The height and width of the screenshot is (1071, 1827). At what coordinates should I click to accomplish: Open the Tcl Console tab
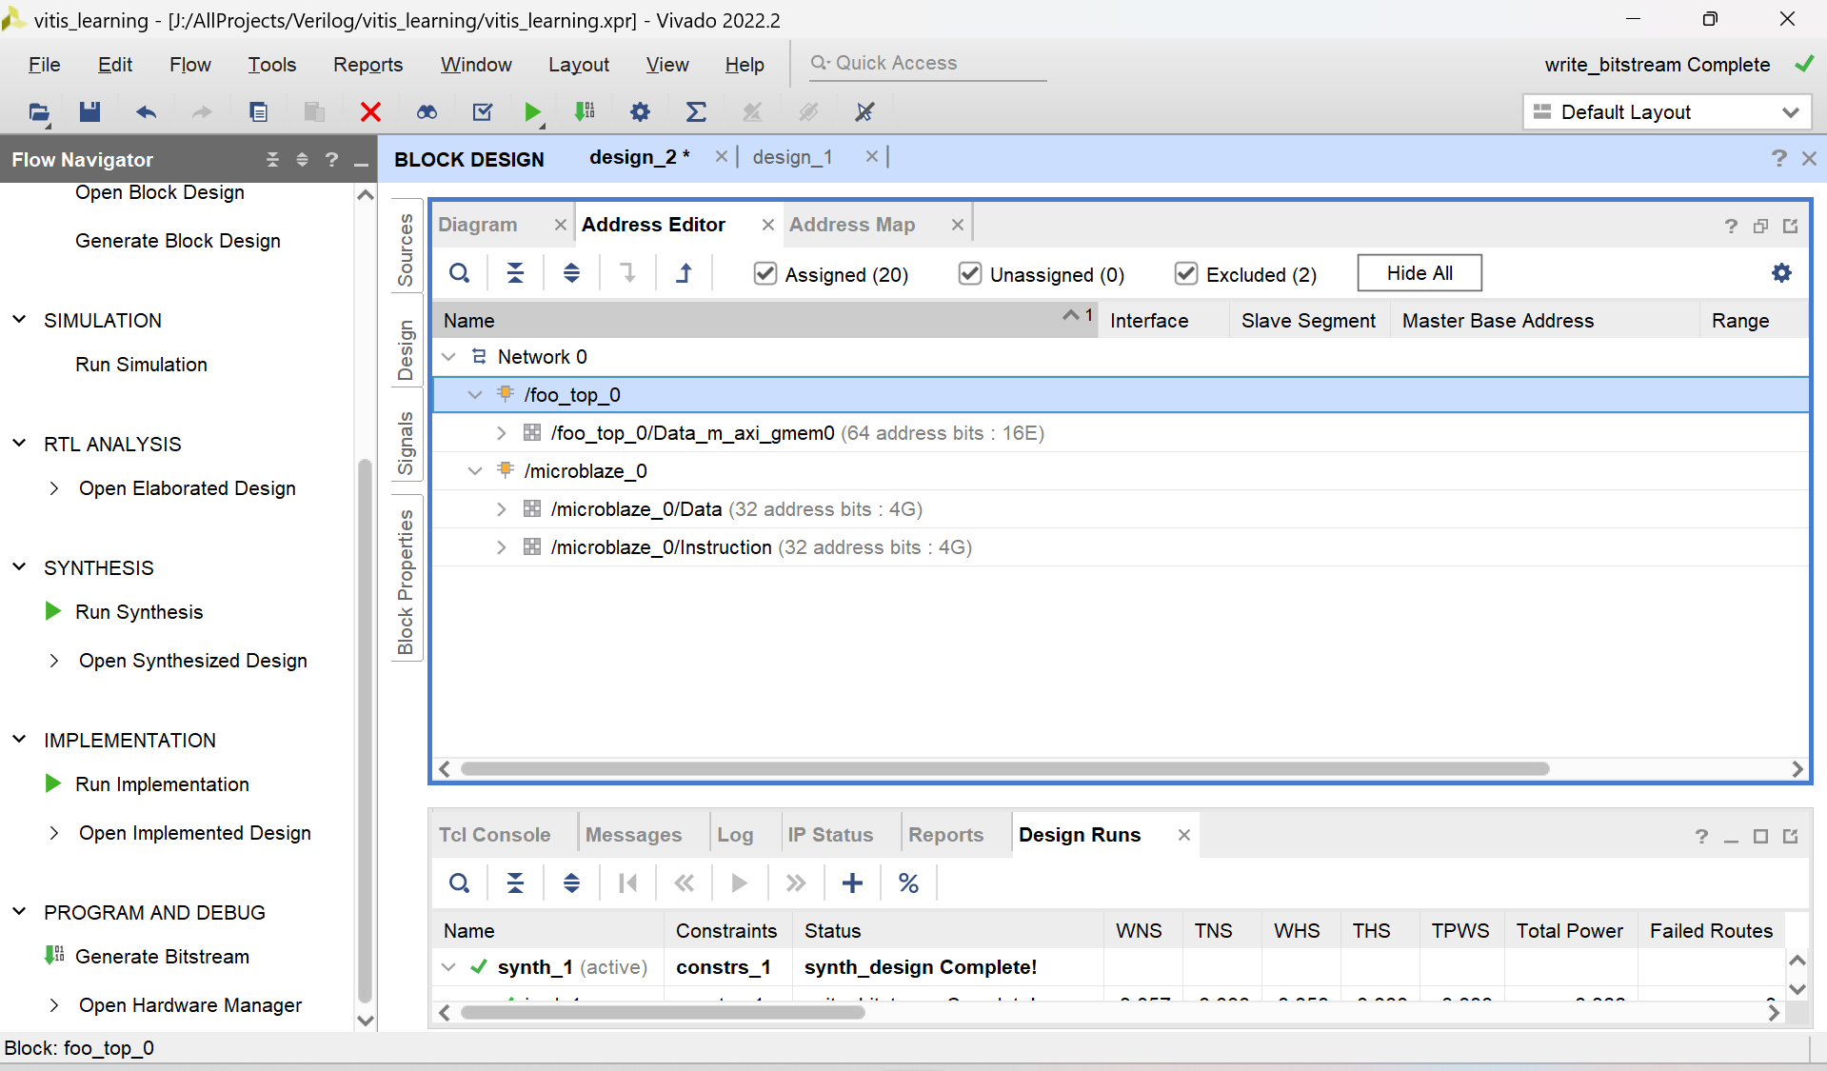[494, 835]
